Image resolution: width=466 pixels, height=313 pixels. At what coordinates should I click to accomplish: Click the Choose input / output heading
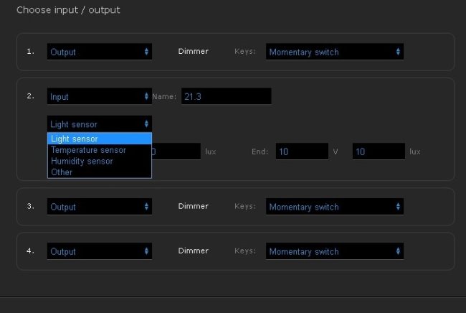[68, 10]
